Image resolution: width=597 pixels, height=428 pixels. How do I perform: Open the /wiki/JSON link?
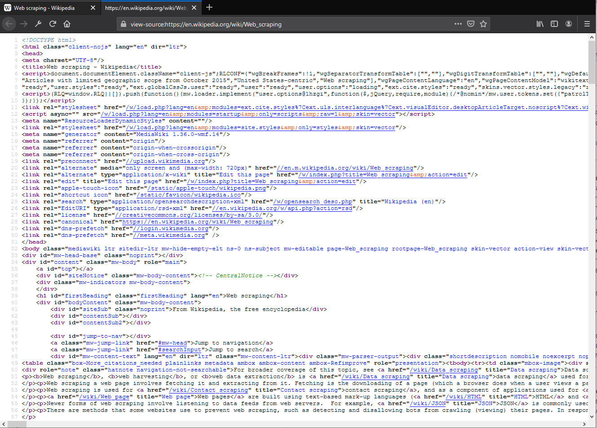[x=428, y=403]
